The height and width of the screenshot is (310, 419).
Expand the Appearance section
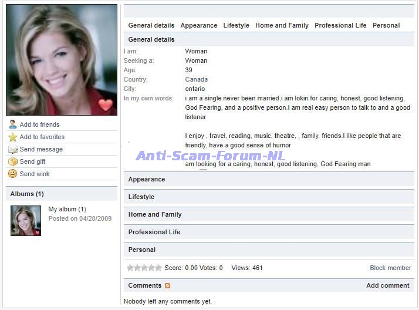coord(147,180)
